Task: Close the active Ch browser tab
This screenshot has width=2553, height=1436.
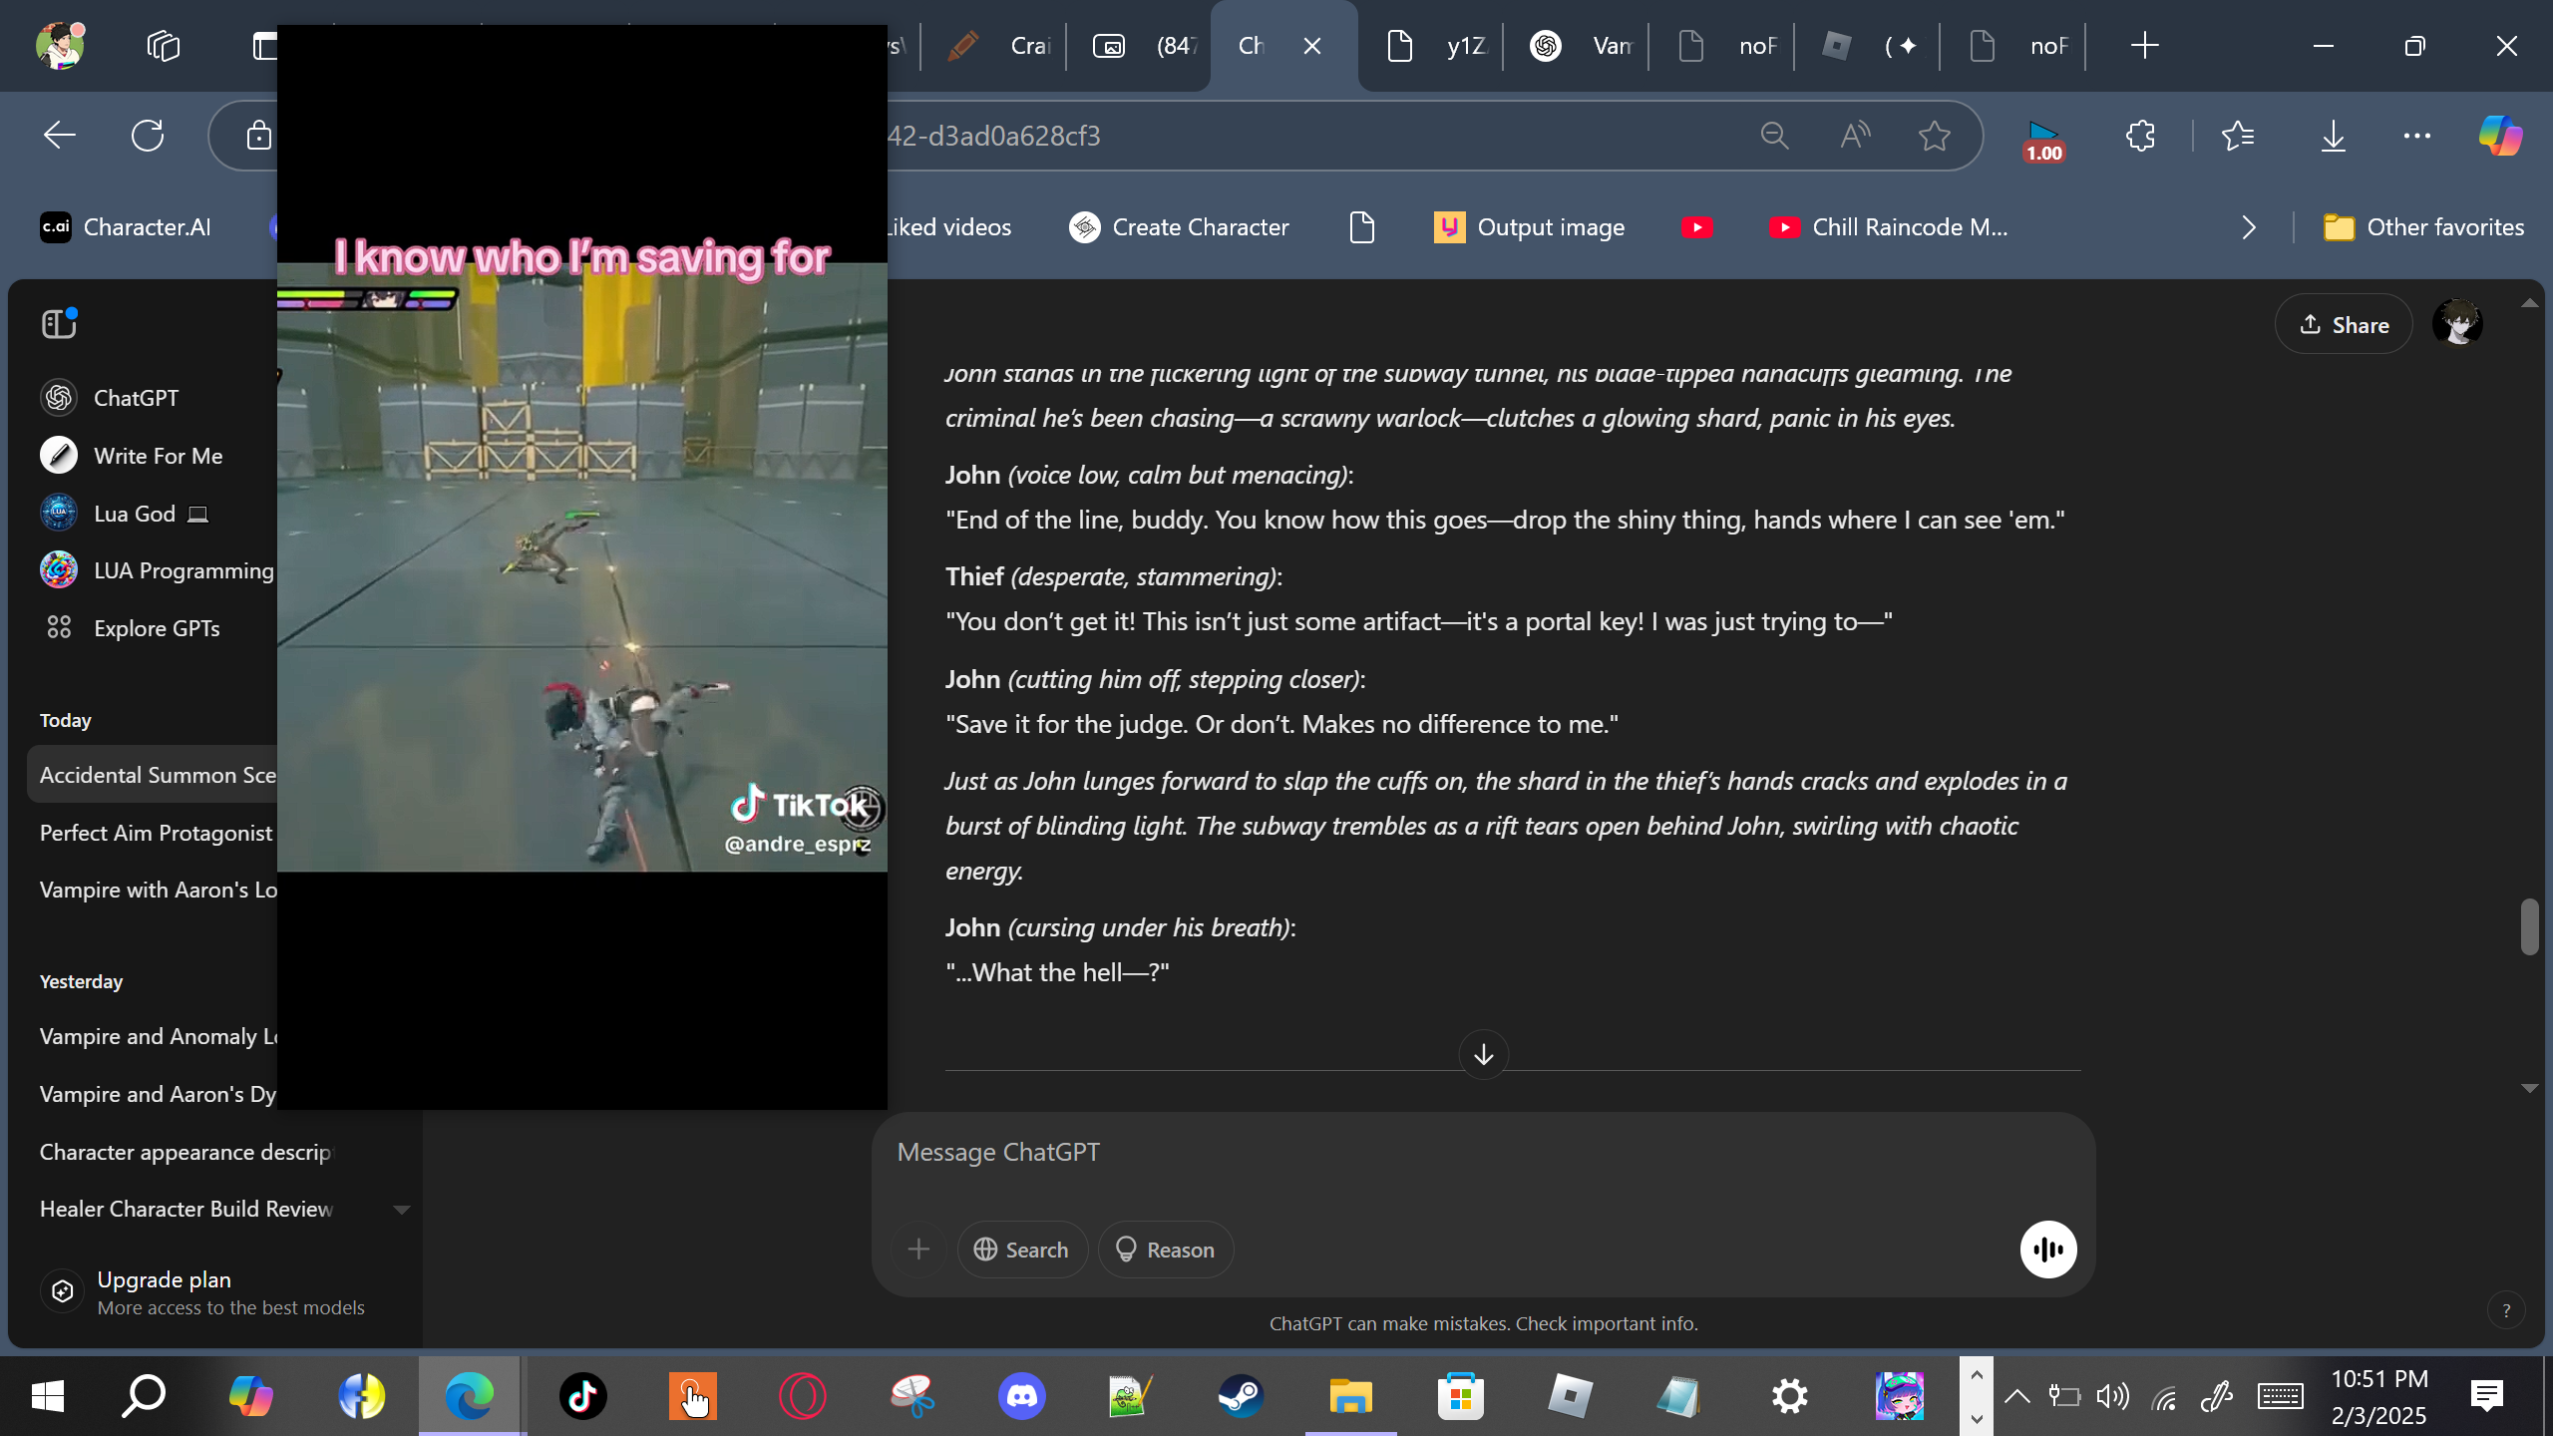Action: point(1312,46)
